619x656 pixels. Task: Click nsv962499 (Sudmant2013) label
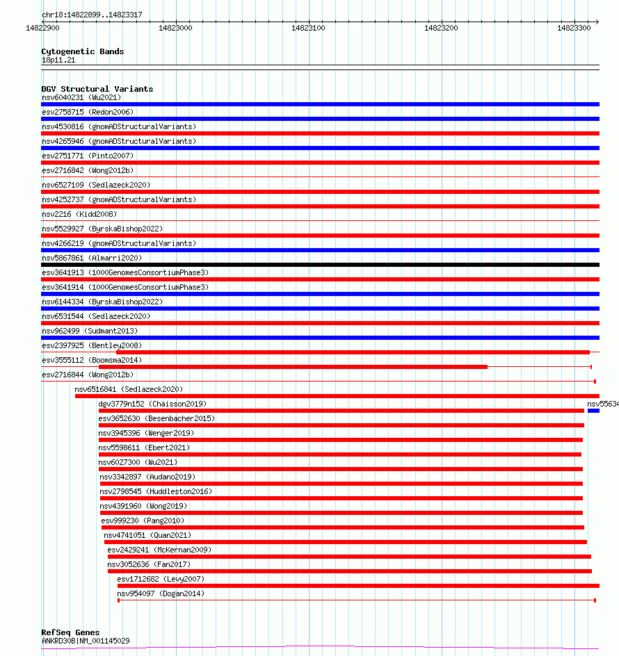(90, 331)
